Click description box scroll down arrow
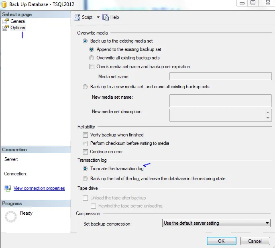The image size is (275, 248). click(268, 118)
